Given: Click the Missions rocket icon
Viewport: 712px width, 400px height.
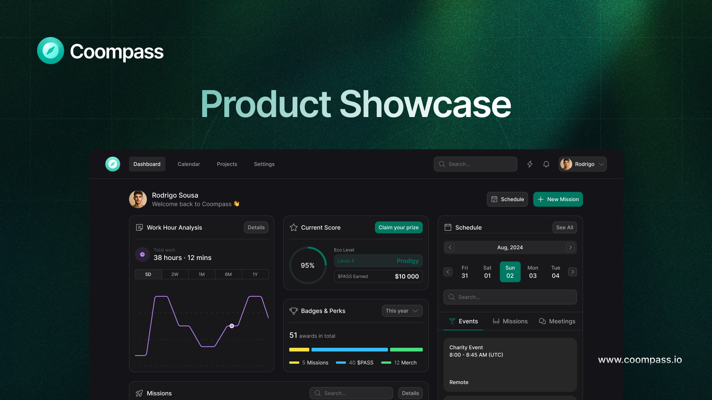Looking at the screenshot, I should [139, 393].
